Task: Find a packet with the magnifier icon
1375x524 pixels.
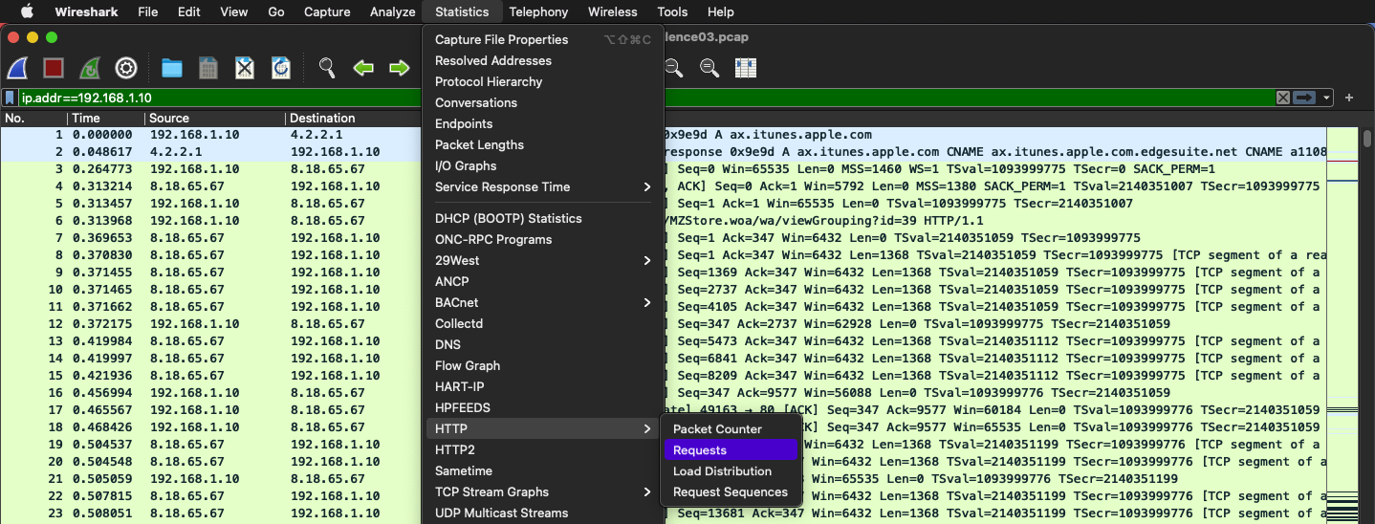Action: [327, 69]
